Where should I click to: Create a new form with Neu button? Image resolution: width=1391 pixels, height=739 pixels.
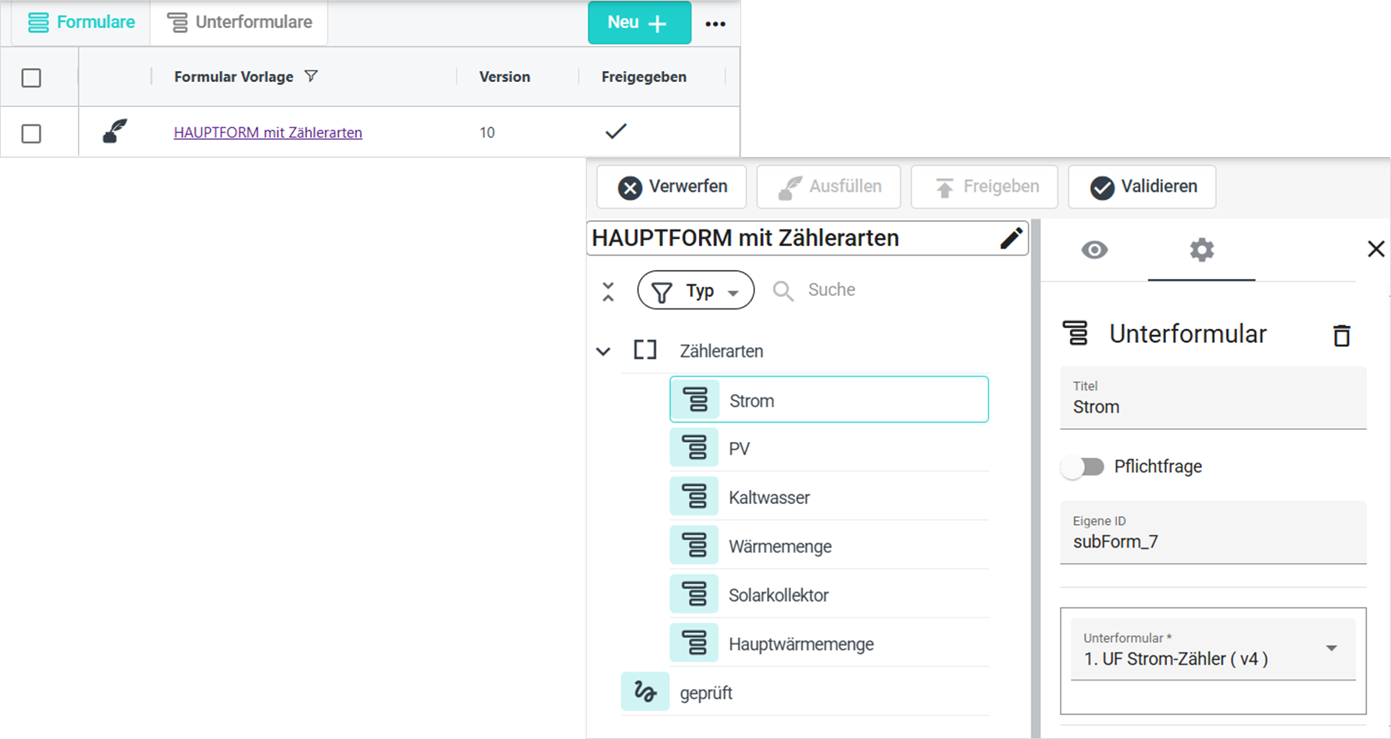click(639, 23)
